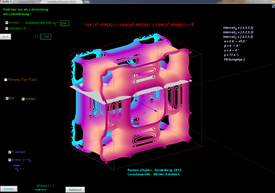Select the blue origin point in the plot

136,101
